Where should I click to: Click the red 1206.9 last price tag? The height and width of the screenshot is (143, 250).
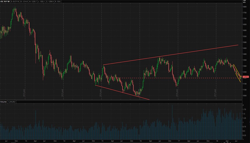(x=245, y=77)
